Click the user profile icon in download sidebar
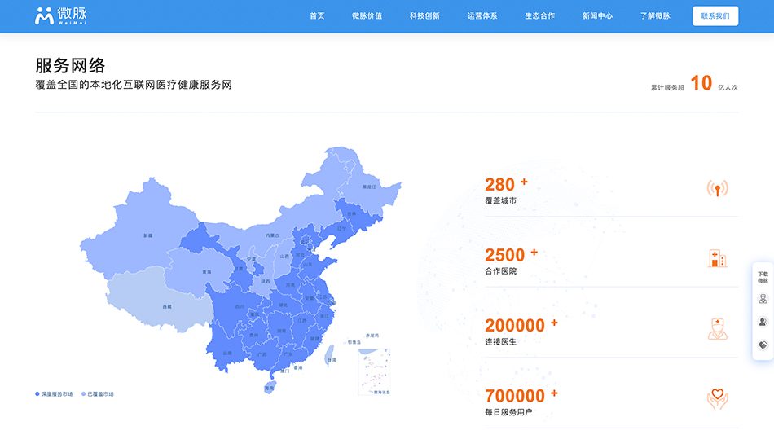The image size is (774, 448). [x=763, y=322]
